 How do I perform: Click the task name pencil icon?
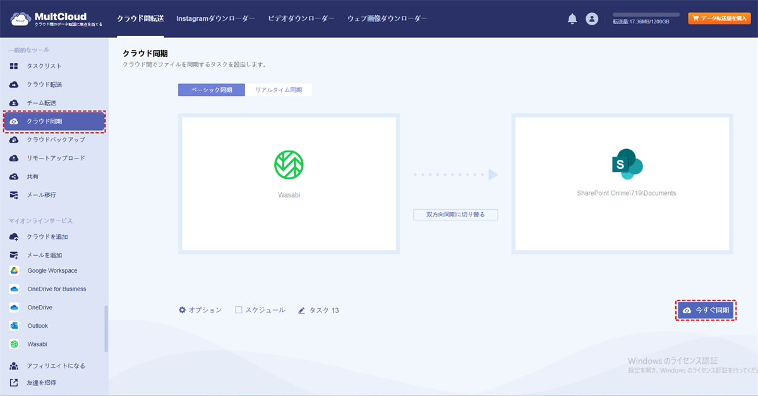[302, 311]
